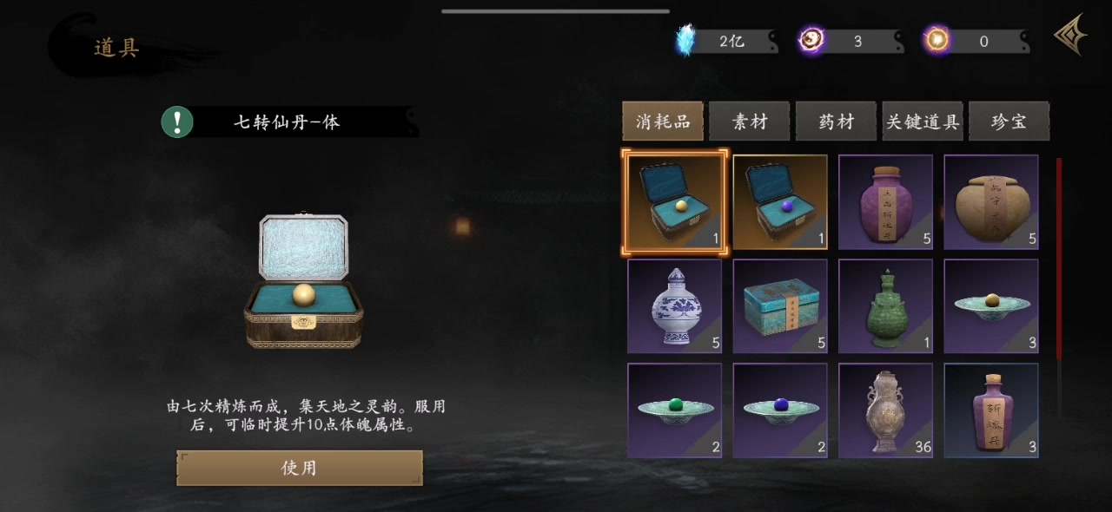Image resolution: width=1112 pixels, height=512 pixels.
Task: Select the purple pill box item
Action: click(780, 202)
